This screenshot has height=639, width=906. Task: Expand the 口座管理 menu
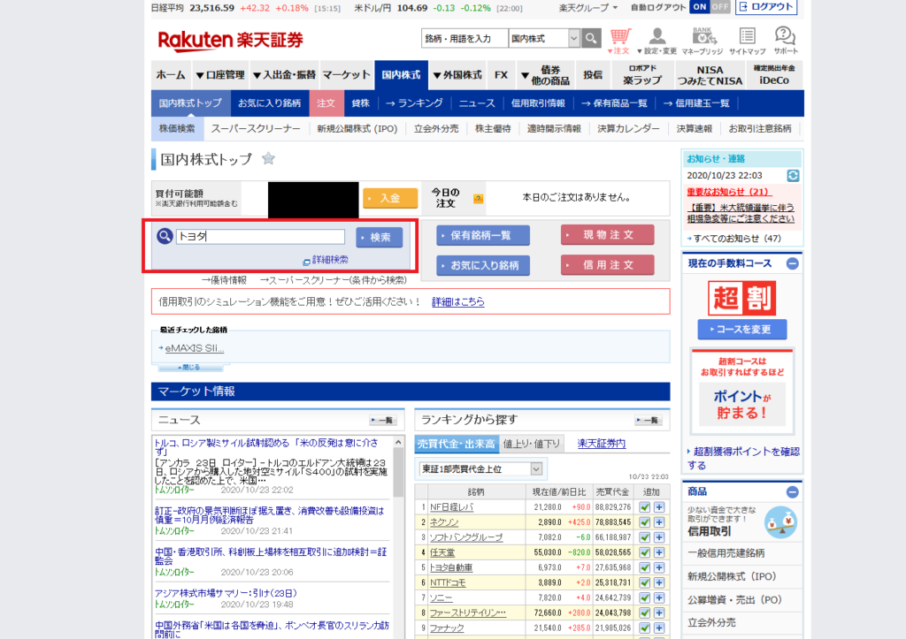(219, 75)
